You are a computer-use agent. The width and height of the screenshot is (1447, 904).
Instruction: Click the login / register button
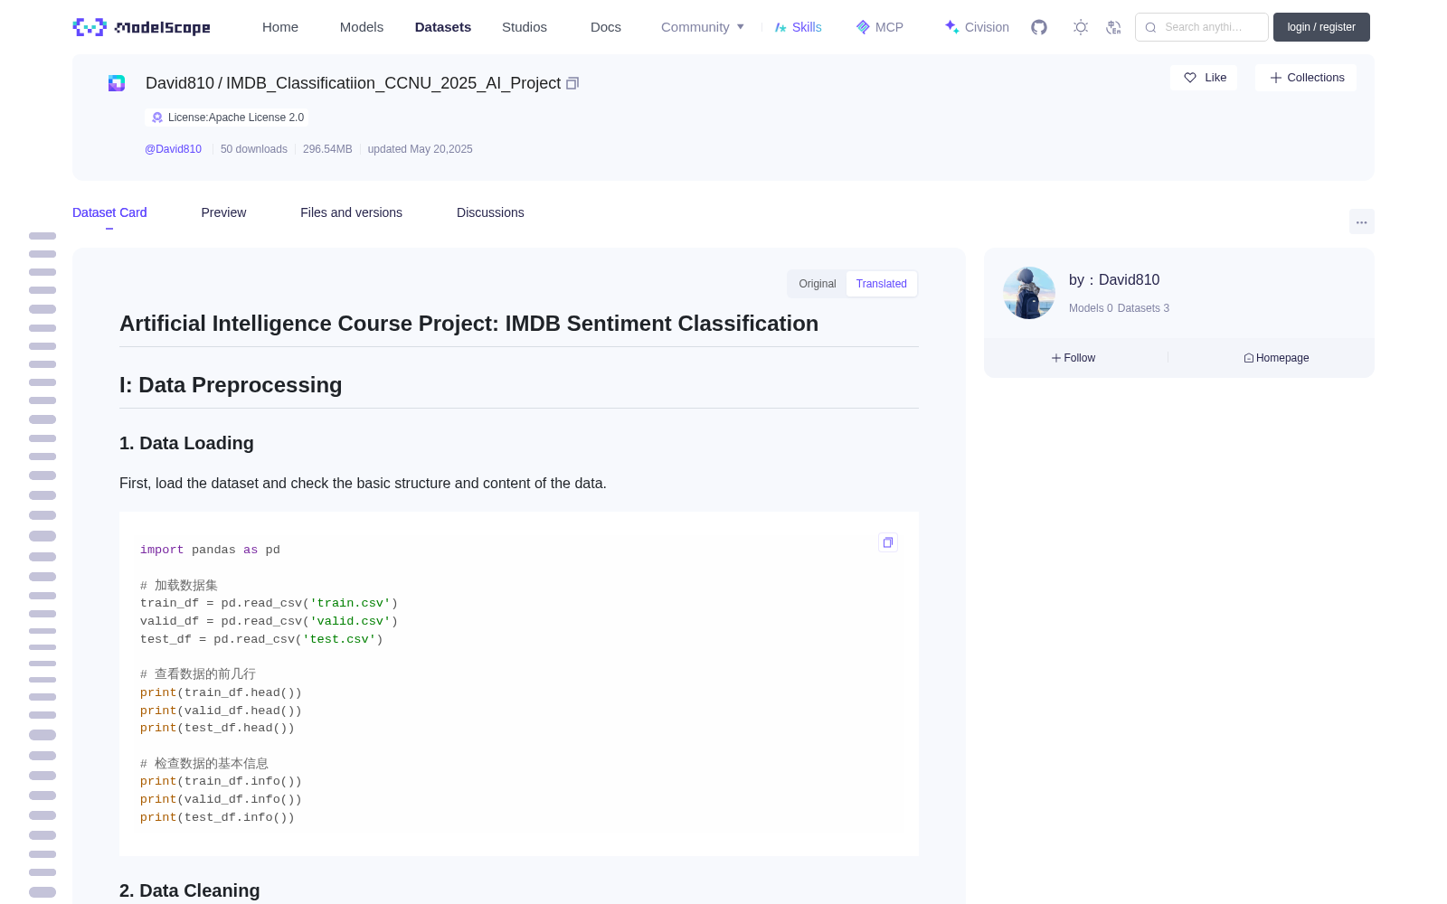[x=1321, y=27]
